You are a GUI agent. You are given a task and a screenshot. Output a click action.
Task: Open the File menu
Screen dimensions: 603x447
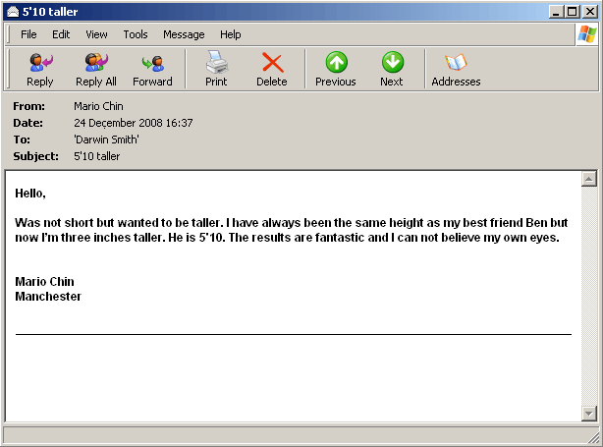click(28, 34)
